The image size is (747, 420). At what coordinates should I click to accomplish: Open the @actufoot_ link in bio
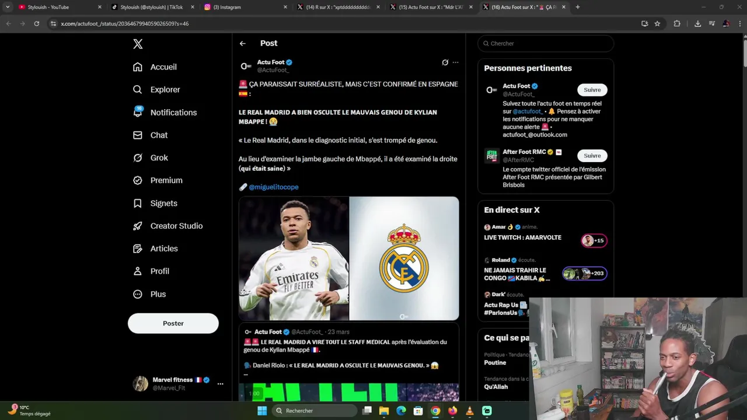pyautogui.click(x=528, y=111)
